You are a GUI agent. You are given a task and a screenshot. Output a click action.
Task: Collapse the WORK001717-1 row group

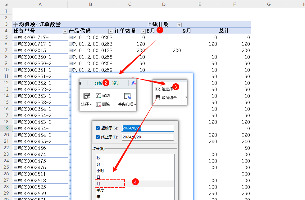[x=15, y=37]
